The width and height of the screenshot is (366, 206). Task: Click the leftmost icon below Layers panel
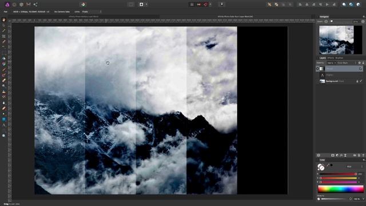point(319,155)
